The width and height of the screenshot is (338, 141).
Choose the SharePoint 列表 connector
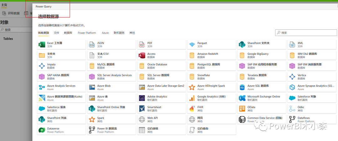point(61,119)
